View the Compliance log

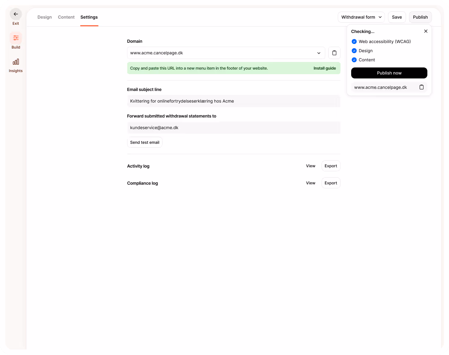point(311,183)
